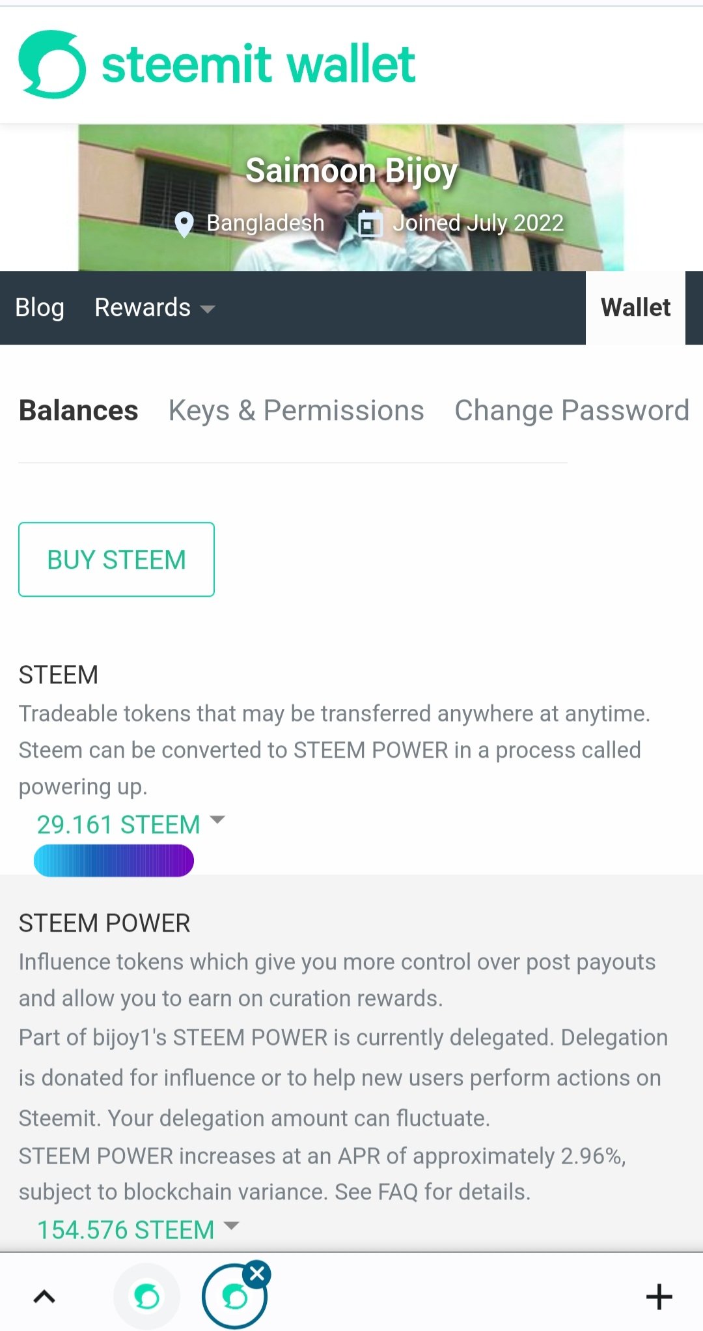The width and height of the screenshot is (703, 1331).
Task: Tap the Steemit logo icon in header
Action: click(52, 64)
